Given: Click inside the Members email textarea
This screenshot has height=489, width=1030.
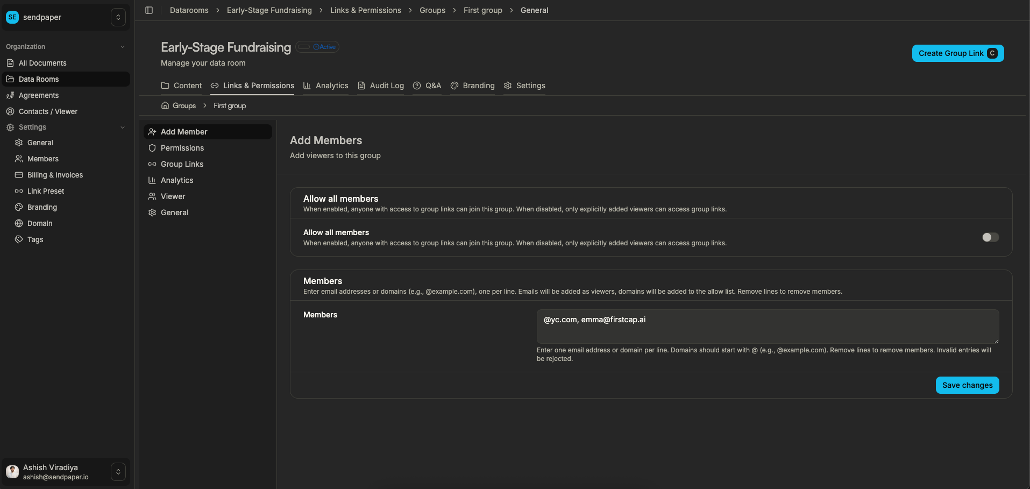Looking at the screenshot, I should coord(766,326).
